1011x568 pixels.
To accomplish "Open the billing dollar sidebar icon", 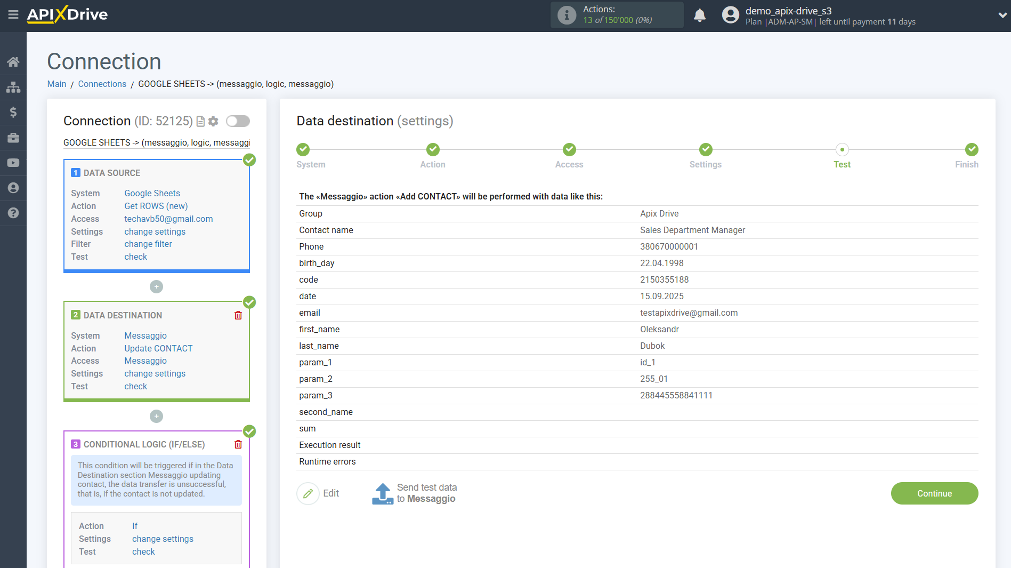I will click(x=13, y=112).
